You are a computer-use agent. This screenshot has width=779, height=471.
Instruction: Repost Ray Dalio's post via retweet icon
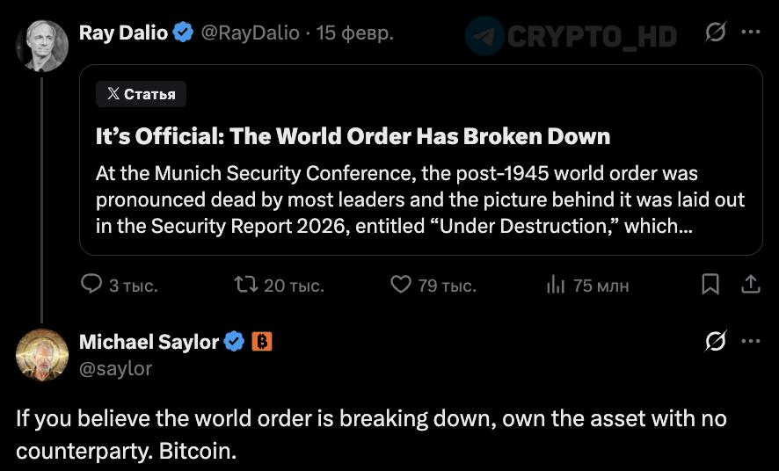[245, 285]
